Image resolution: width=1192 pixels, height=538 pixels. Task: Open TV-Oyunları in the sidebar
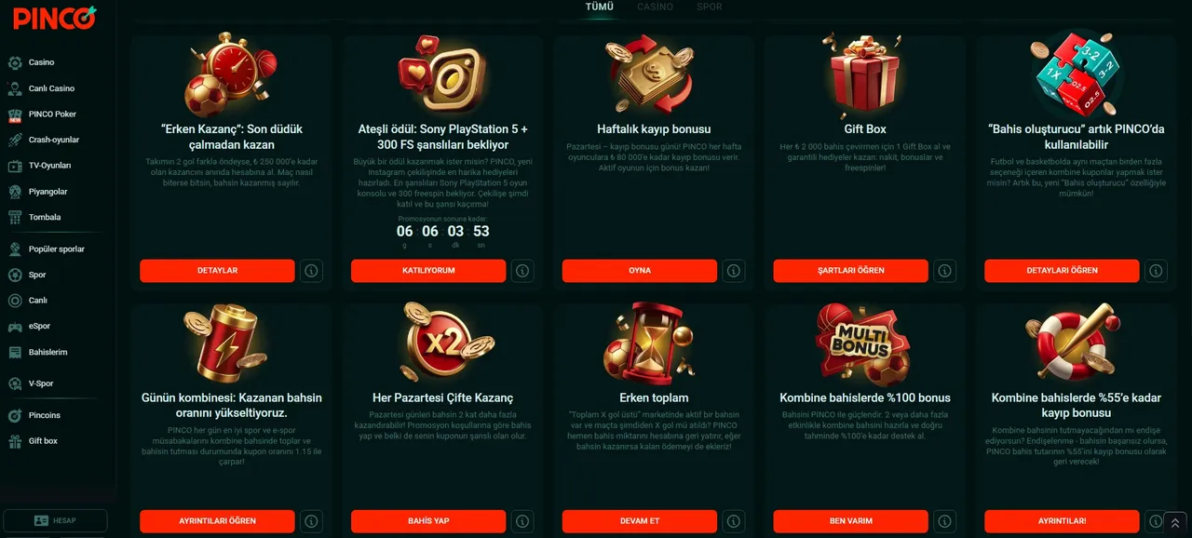(15, 166)
